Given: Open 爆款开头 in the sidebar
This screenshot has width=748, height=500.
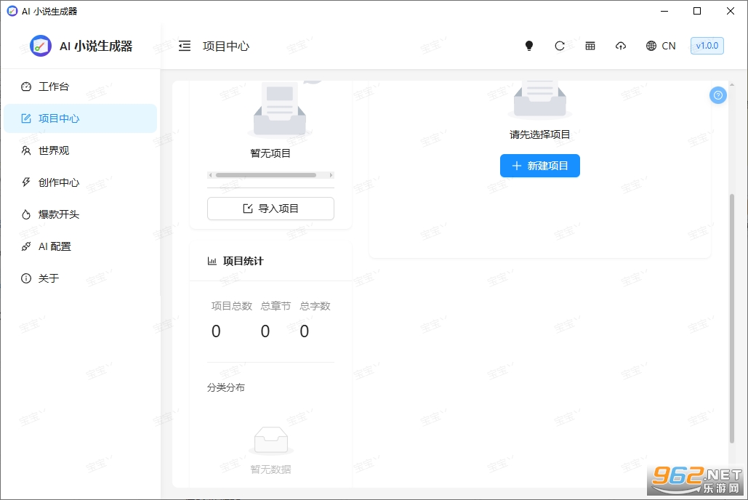Looking at the screenshot, I should tap(80, 214).
